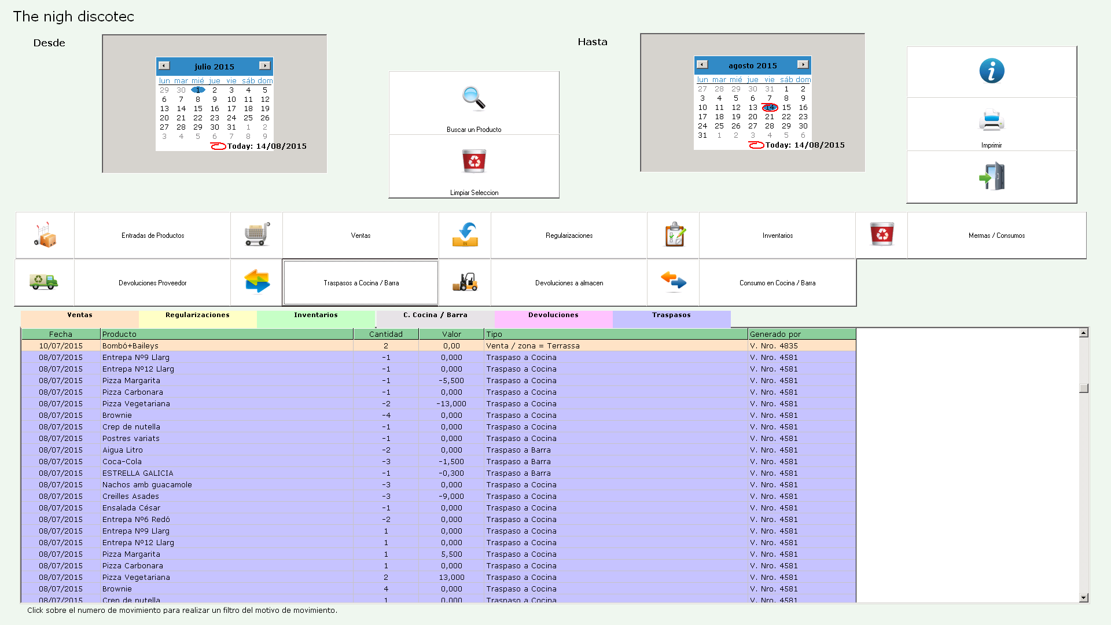The height and width of the screenshot is (625, 1111).
Task: Click the blue information icon
Action: [991, 71]
